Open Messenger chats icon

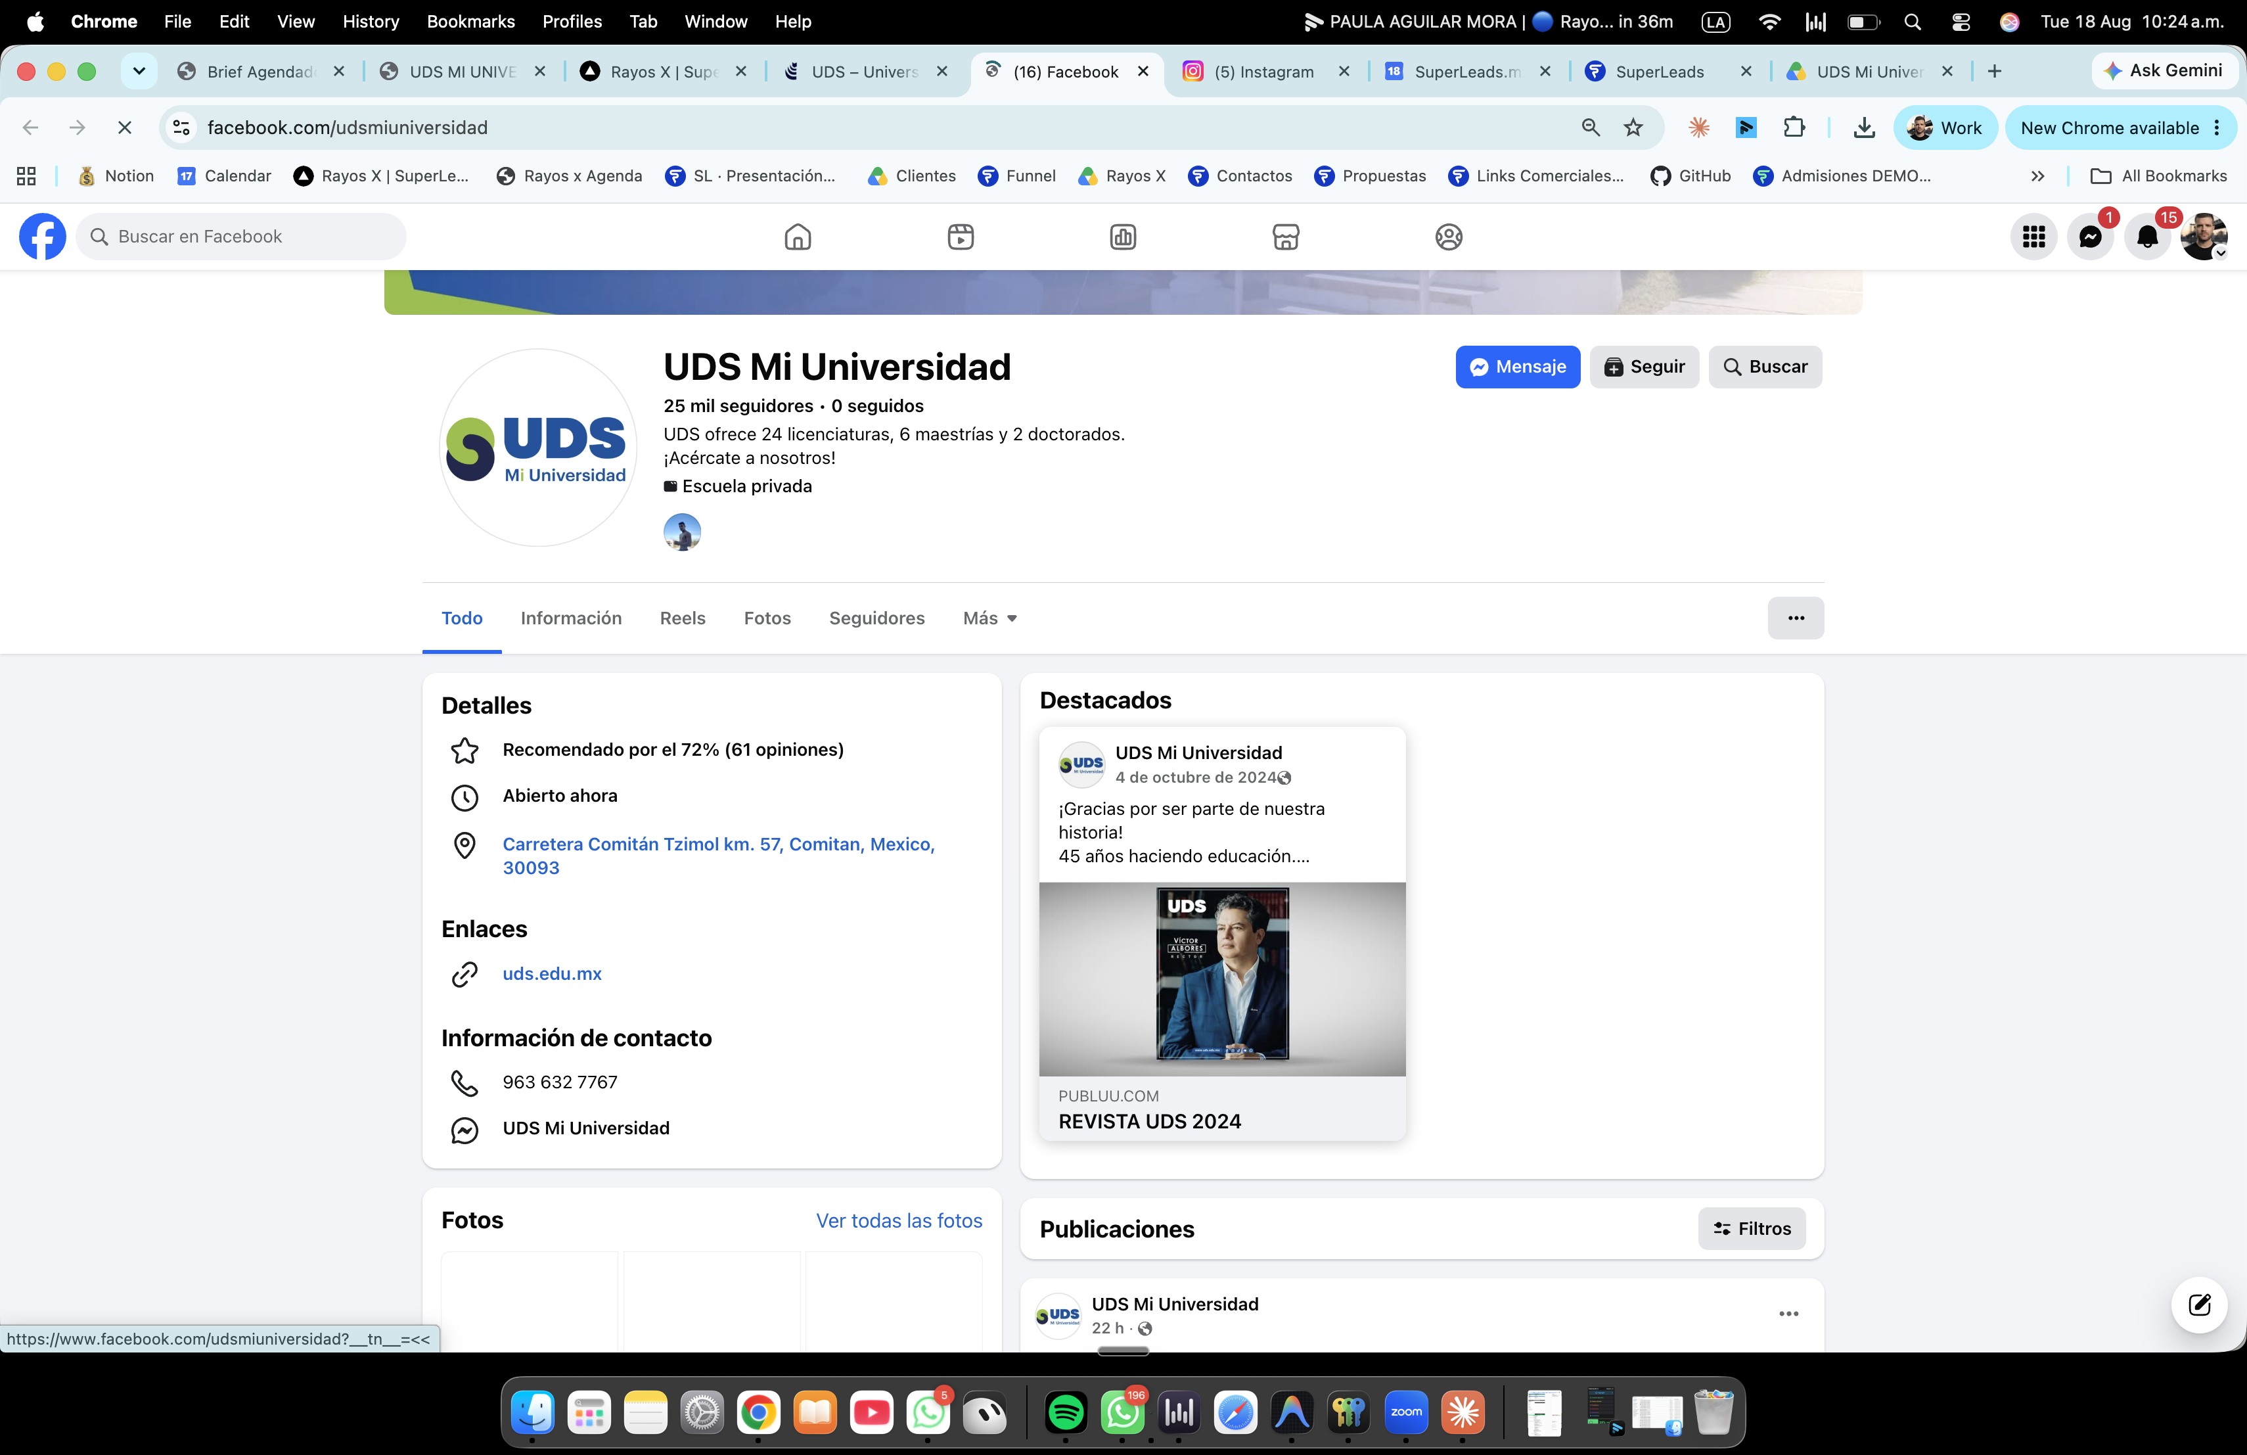[2090, 237]
